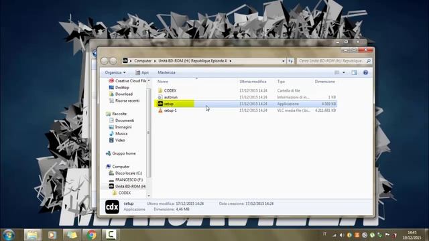The image size is (429, 241).
Task: Open Disco locale (C:) drive
Action: click(x=125, y=173)
